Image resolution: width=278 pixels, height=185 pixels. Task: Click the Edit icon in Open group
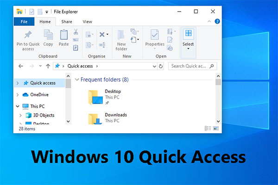170,40
